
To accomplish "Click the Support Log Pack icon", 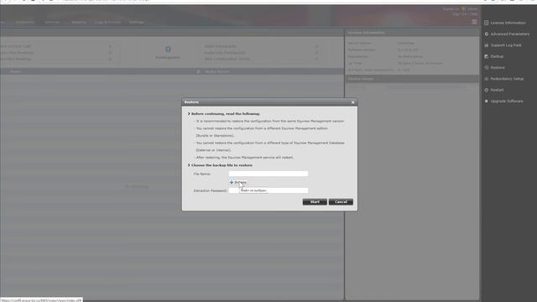I will pyautogui.click(x=487, y=45).
